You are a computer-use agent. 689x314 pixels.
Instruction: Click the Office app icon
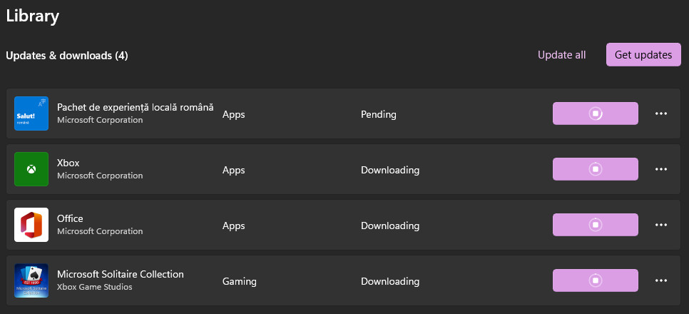(31, 225)
